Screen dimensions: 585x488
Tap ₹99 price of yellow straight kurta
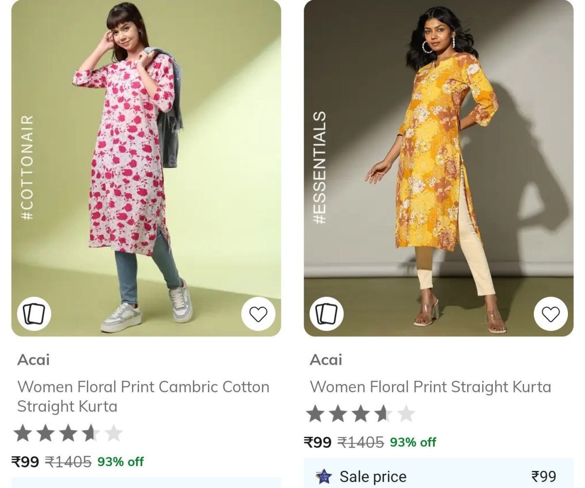tap(318, 442)
